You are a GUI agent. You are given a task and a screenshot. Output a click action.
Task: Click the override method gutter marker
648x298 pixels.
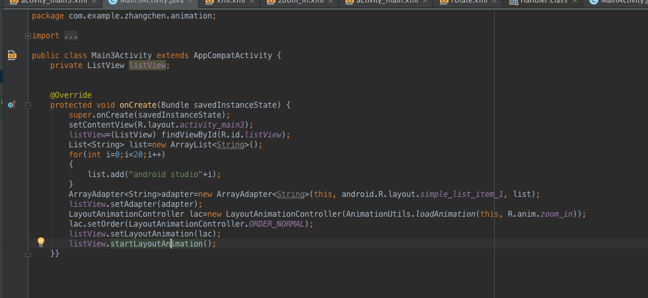point(11,104)
